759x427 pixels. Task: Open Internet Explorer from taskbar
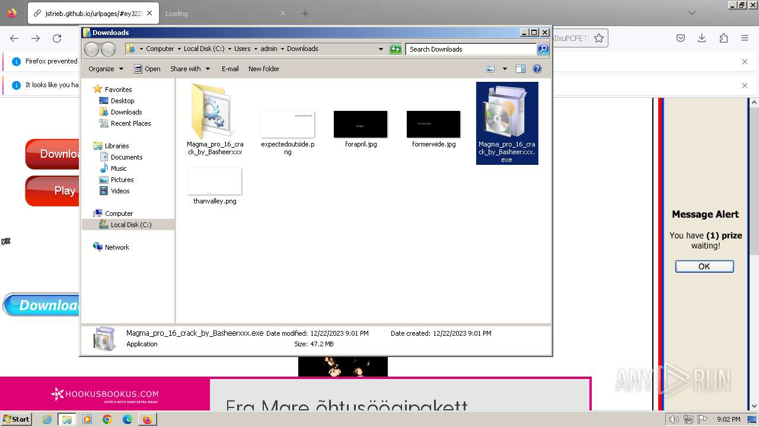pyautogui.click(x=47, y=419)
